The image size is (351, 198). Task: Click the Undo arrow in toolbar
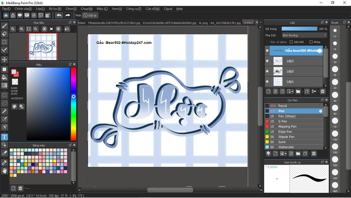click(x=59, y=15)
